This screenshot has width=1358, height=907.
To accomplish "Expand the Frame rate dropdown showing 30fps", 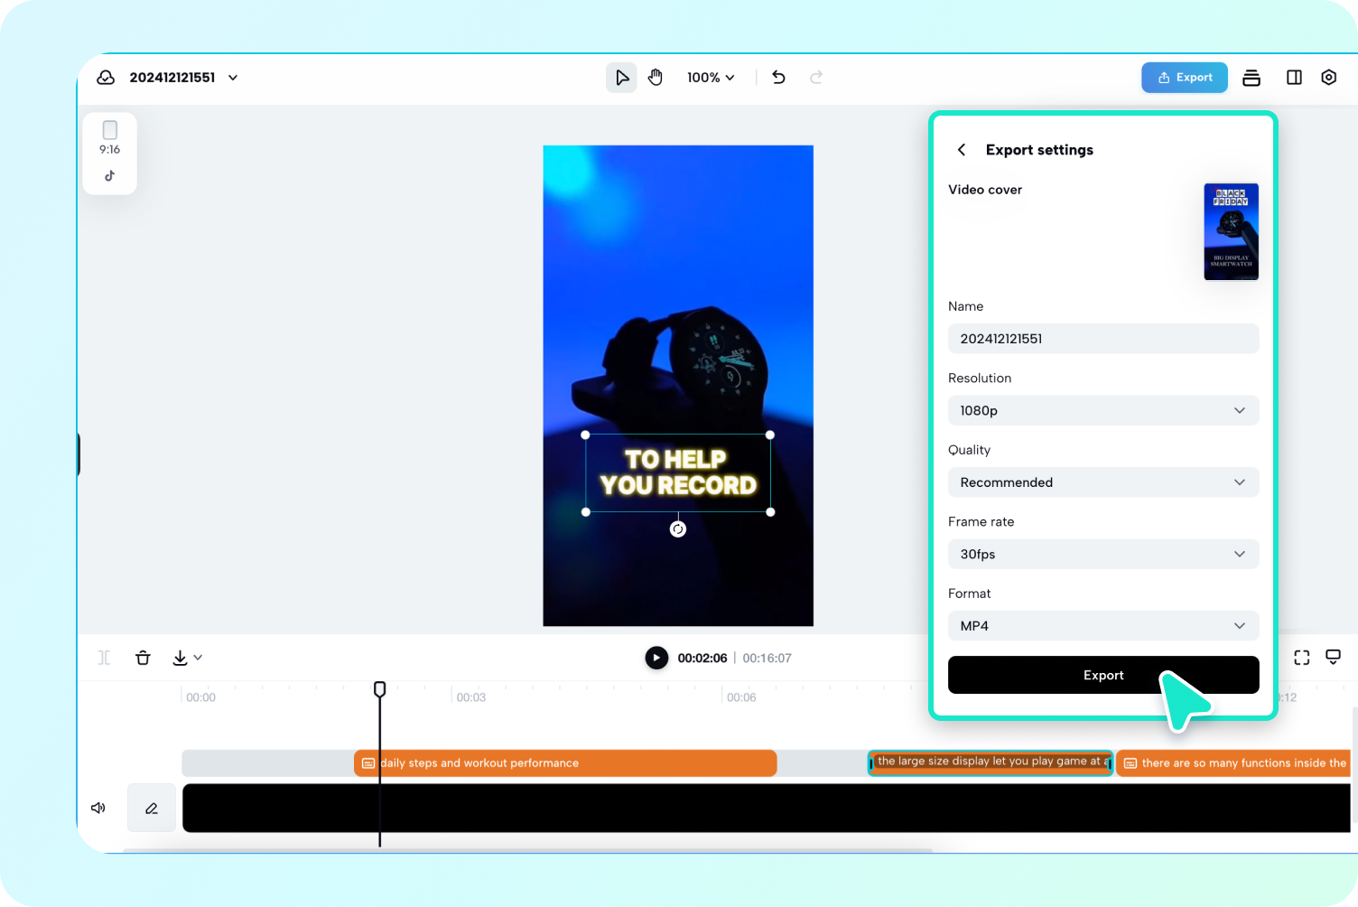I will tap(1102, 554).
